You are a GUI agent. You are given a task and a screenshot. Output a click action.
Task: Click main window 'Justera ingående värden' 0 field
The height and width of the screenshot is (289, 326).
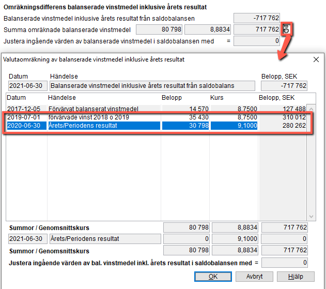(257, 41)
